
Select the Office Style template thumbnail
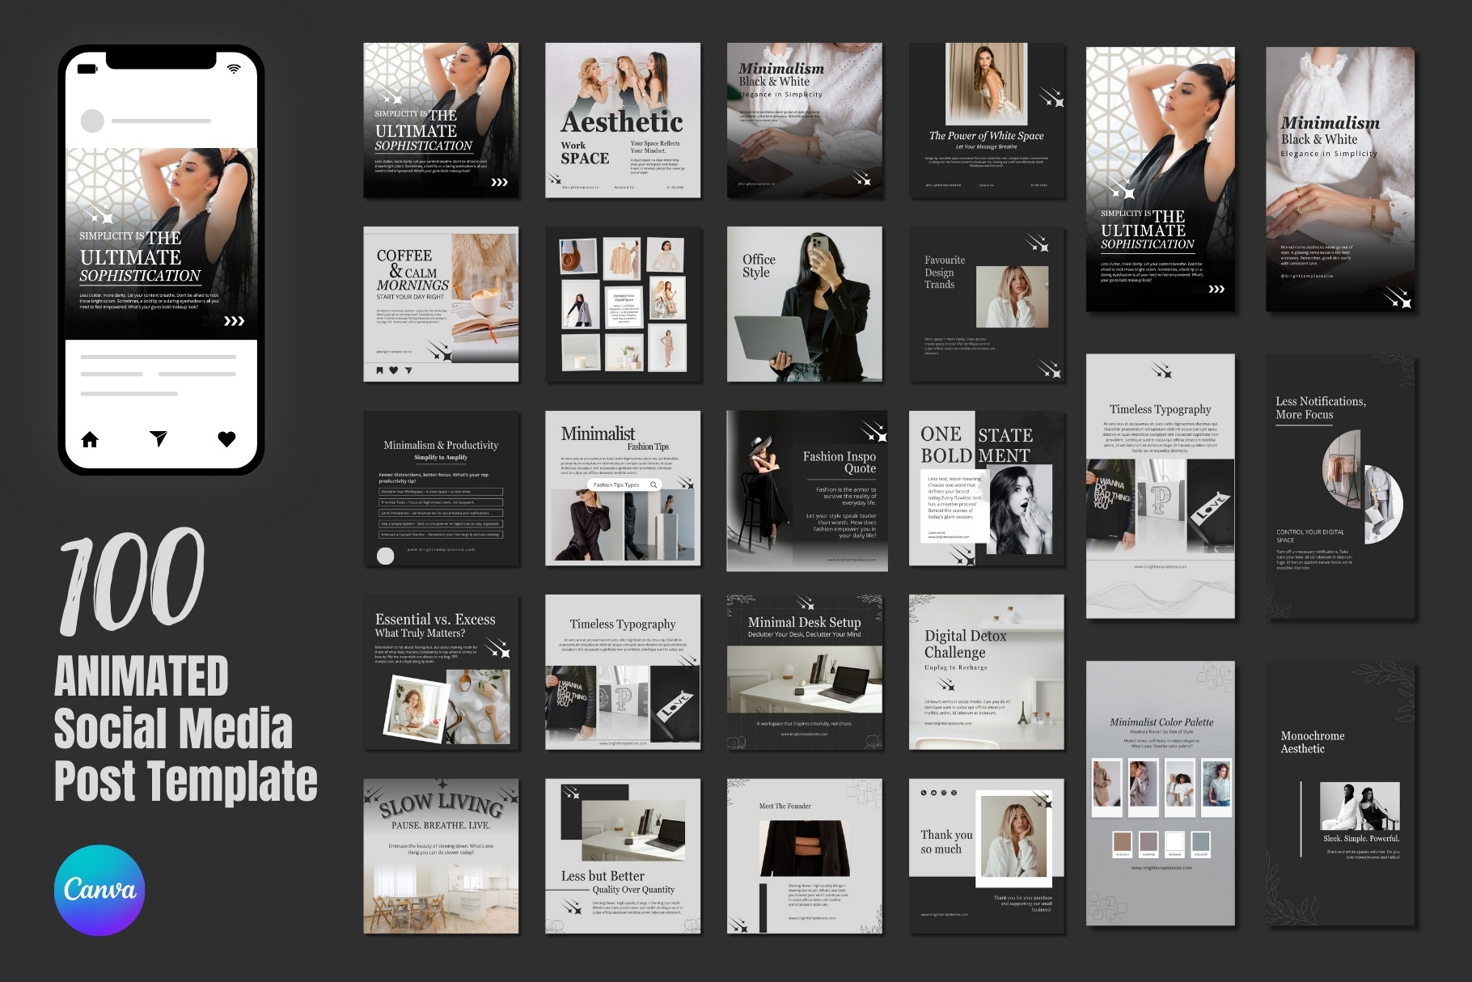[805, 304]
